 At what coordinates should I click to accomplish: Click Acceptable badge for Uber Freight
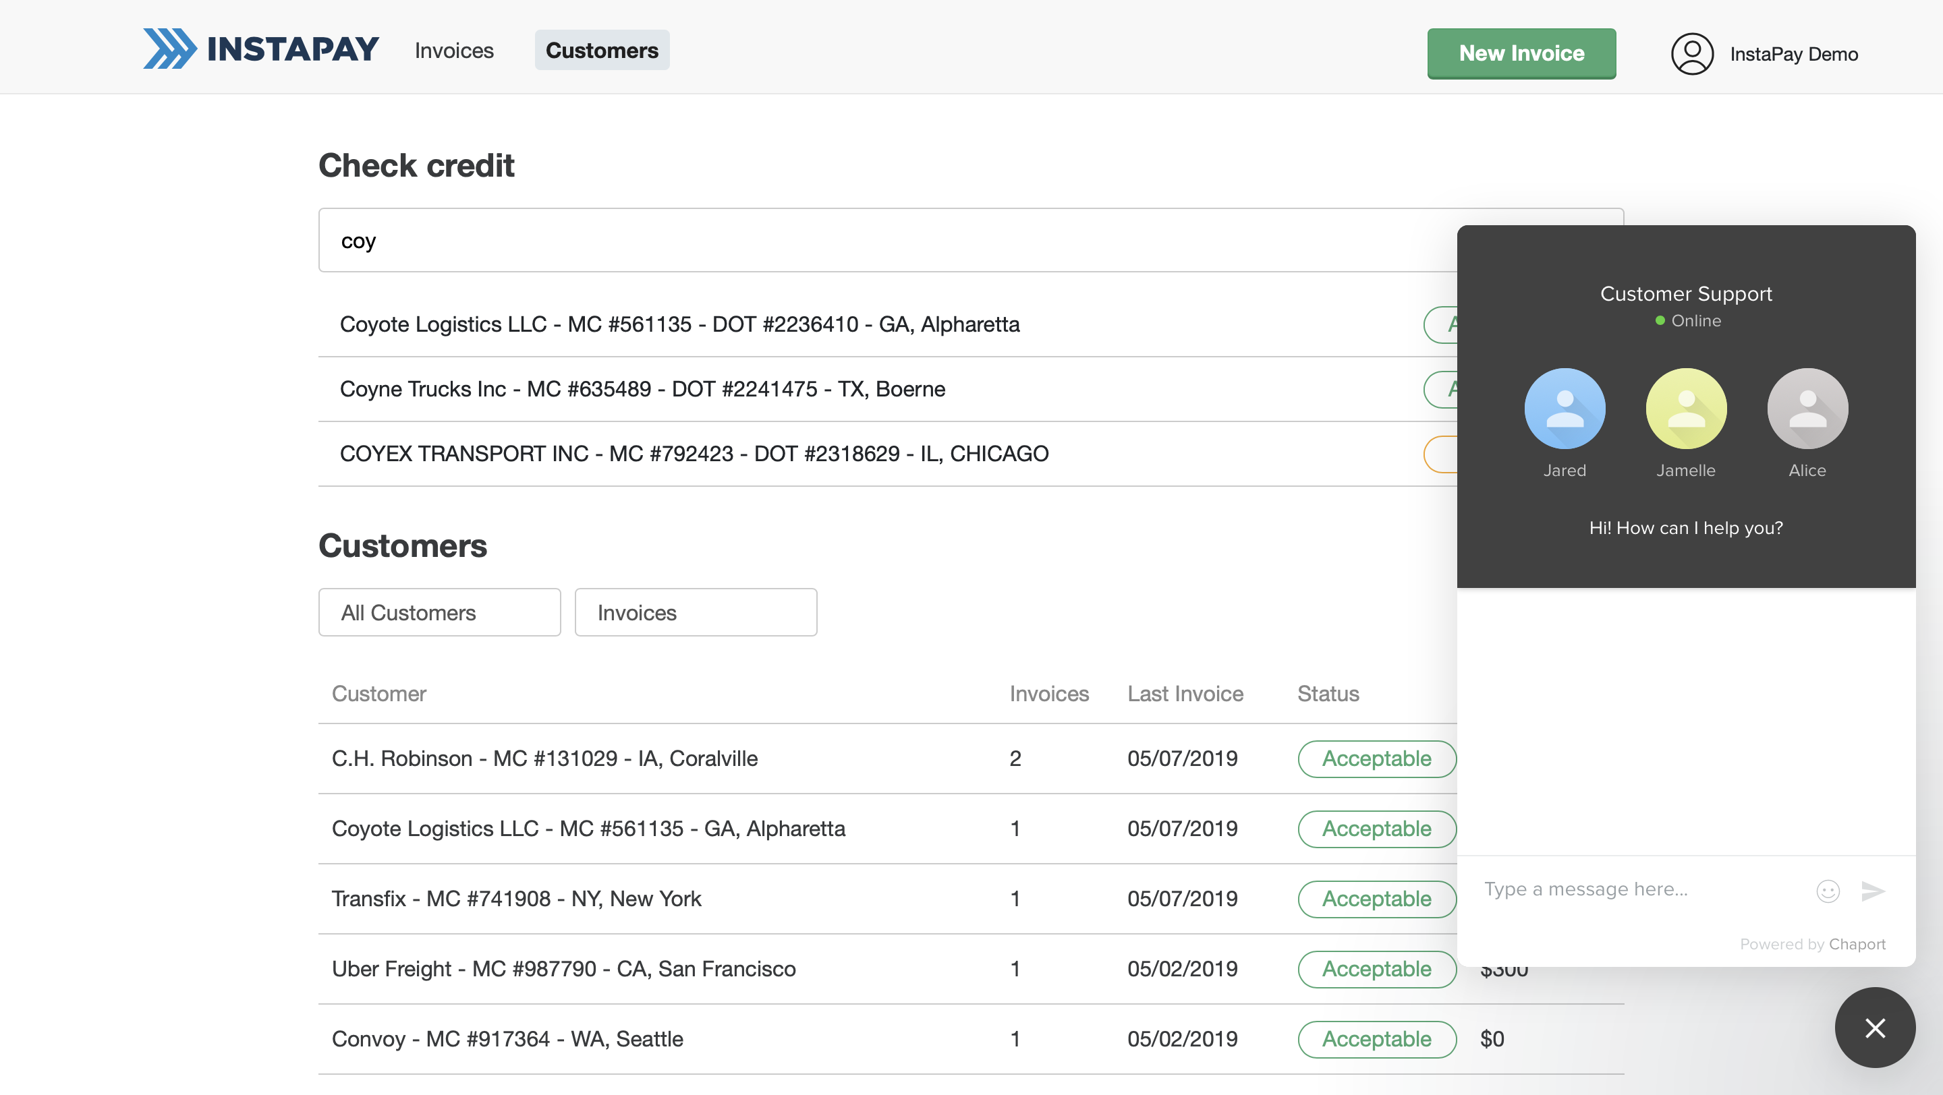point(1376,969)
